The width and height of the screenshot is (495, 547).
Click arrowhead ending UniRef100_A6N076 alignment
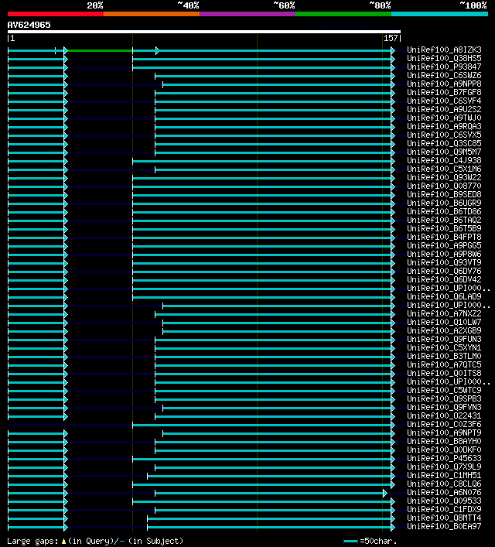[384, 494]
